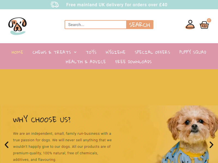Open the user account icon
This screenshot has height=163, width=218.
pos(190,25)
